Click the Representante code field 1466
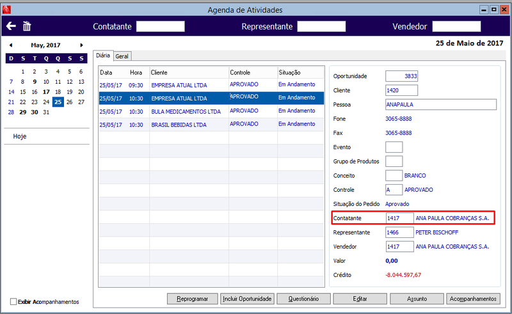 [399, 232]
